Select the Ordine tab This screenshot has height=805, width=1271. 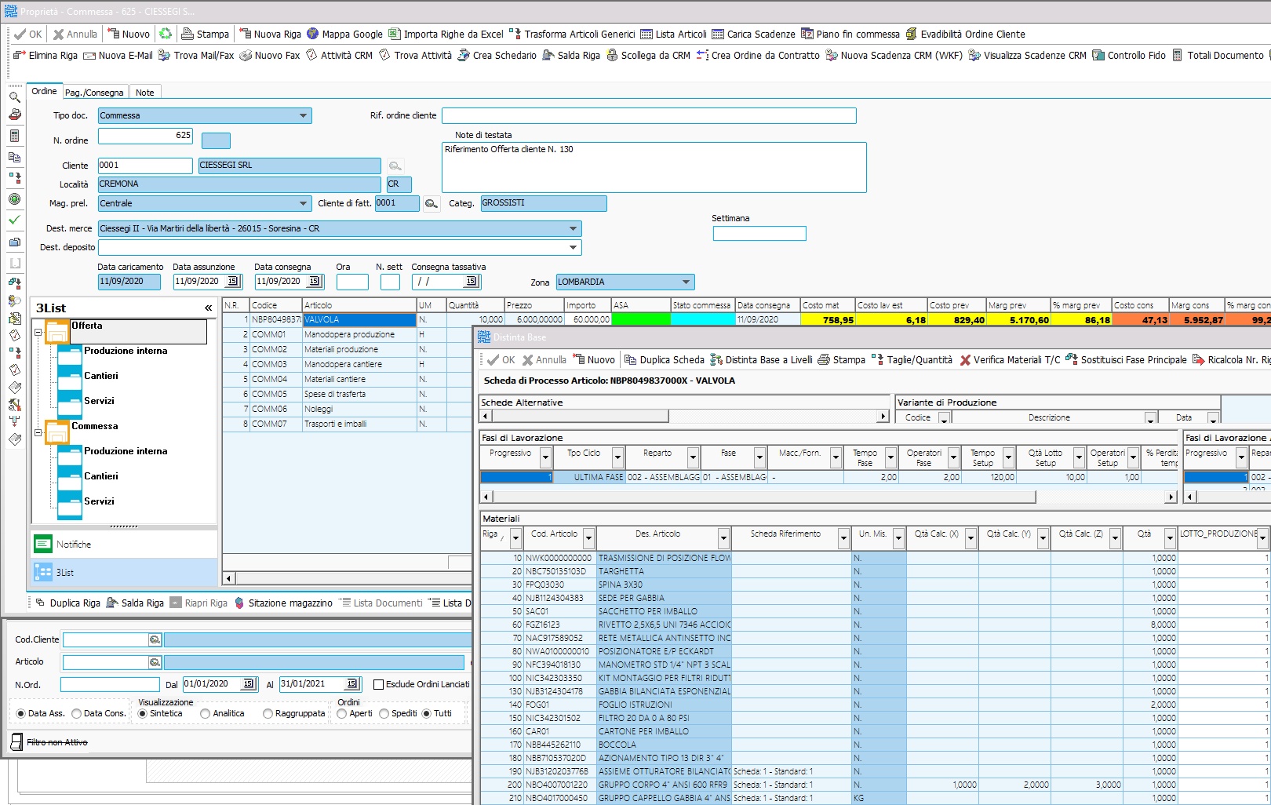click(44, 91)
